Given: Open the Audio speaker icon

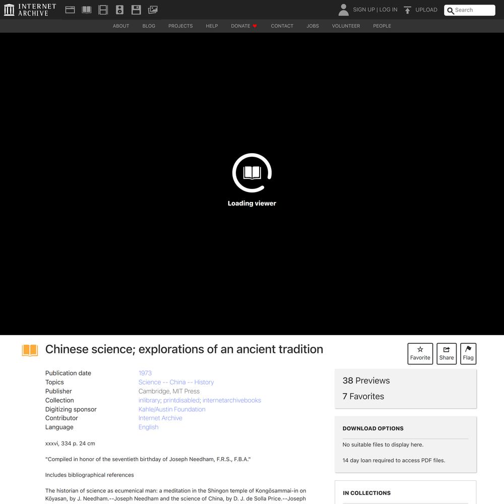Looking at the screenshot, I should point(119,10).
